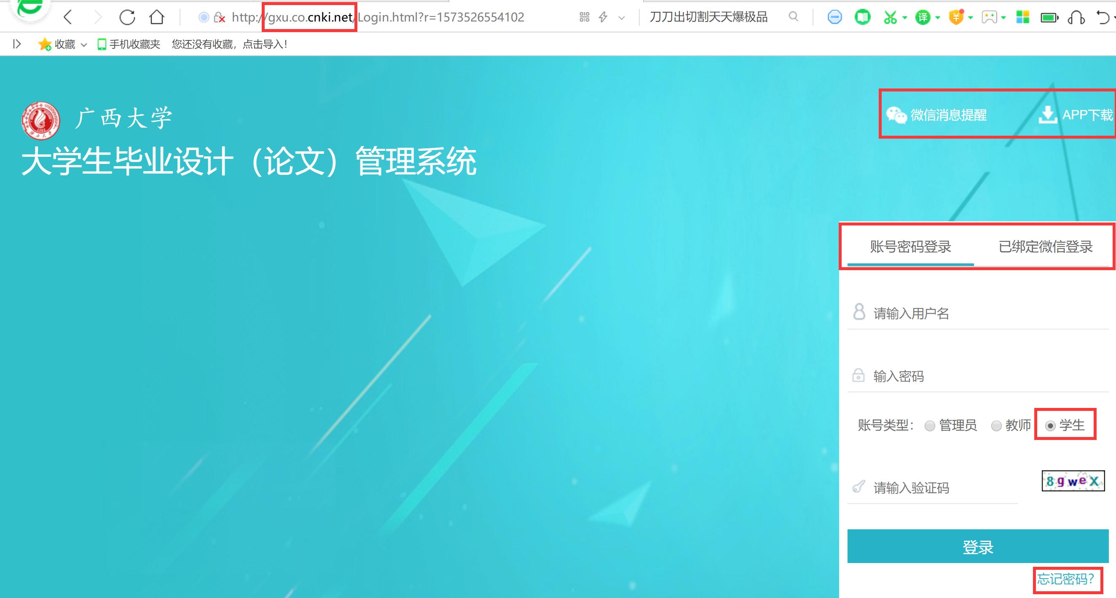
Task: Click the green battery icon
Action: click(1049, 18)
